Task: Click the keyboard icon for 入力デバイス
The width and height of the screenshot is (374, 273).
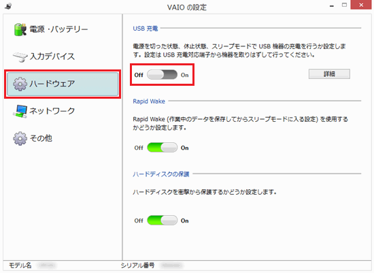Action: point(20,57)
